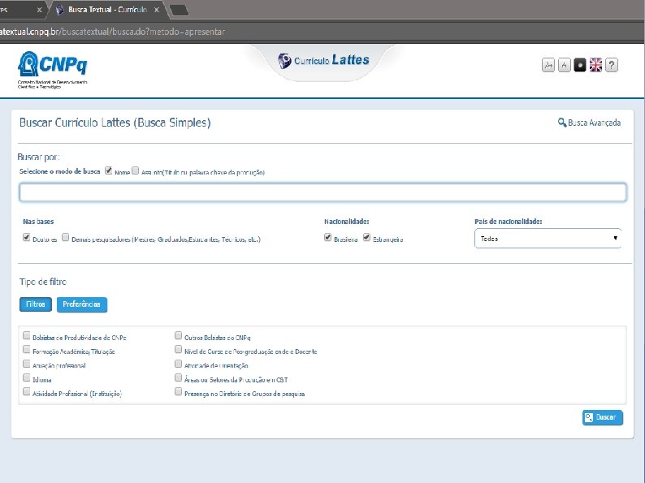Screen dimensions: 645x483
Task: Click the browser address bar URL
Action: coord(112,32)
